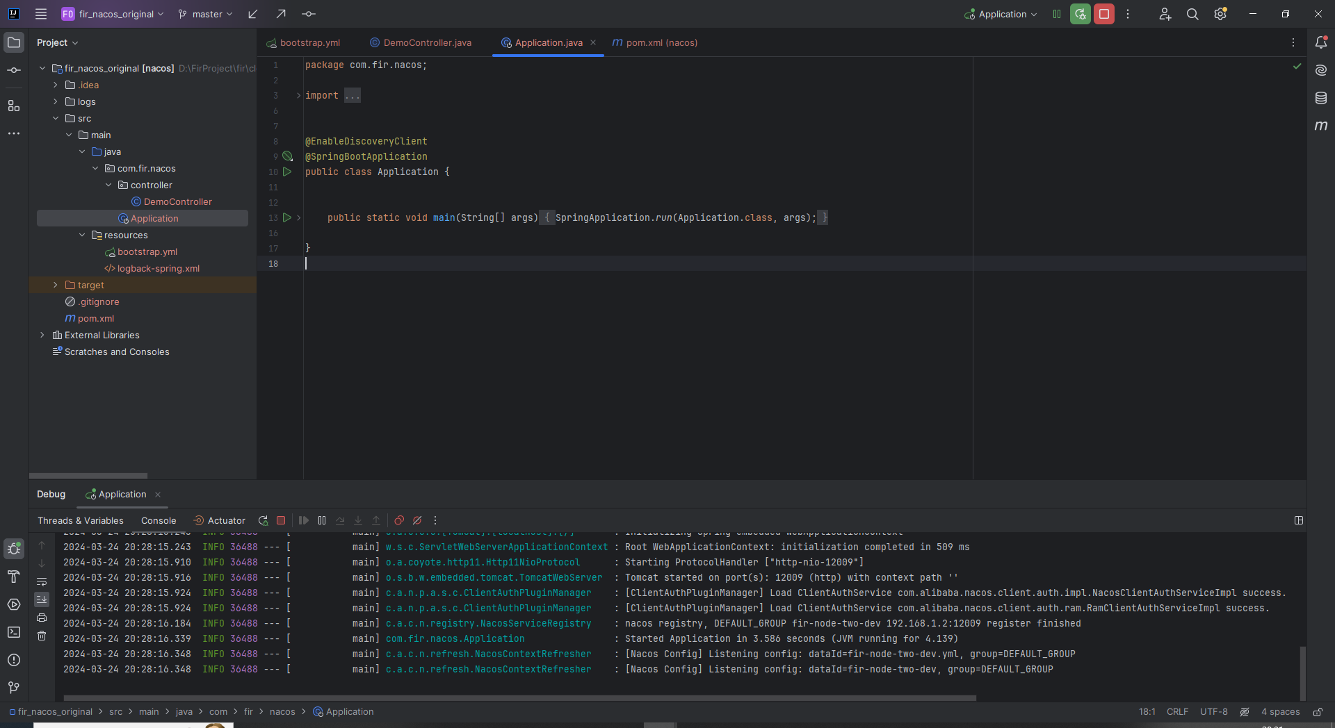
Task: Open the Structure tool window icon
Action: click(x=14, y=106)
